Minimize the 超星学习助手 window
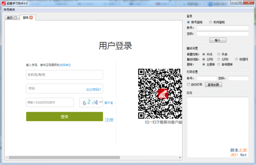 coord(234,3)
